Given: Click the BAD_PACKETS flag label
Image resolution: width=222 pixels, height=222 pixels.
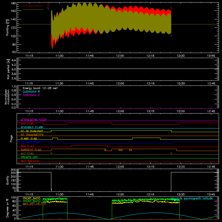Looking at the screenshot, I should click(x=30, y=161).
